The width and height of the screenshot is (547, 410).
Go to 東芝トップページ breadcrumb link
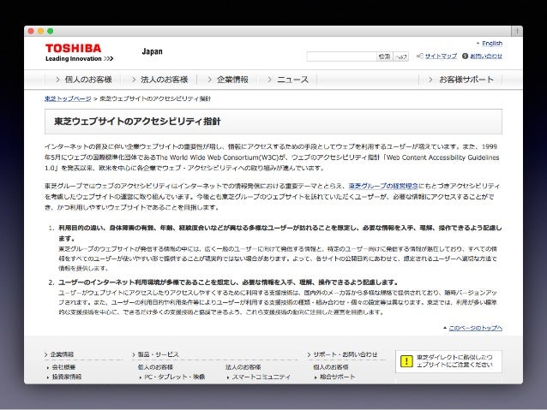coord(68,98)
